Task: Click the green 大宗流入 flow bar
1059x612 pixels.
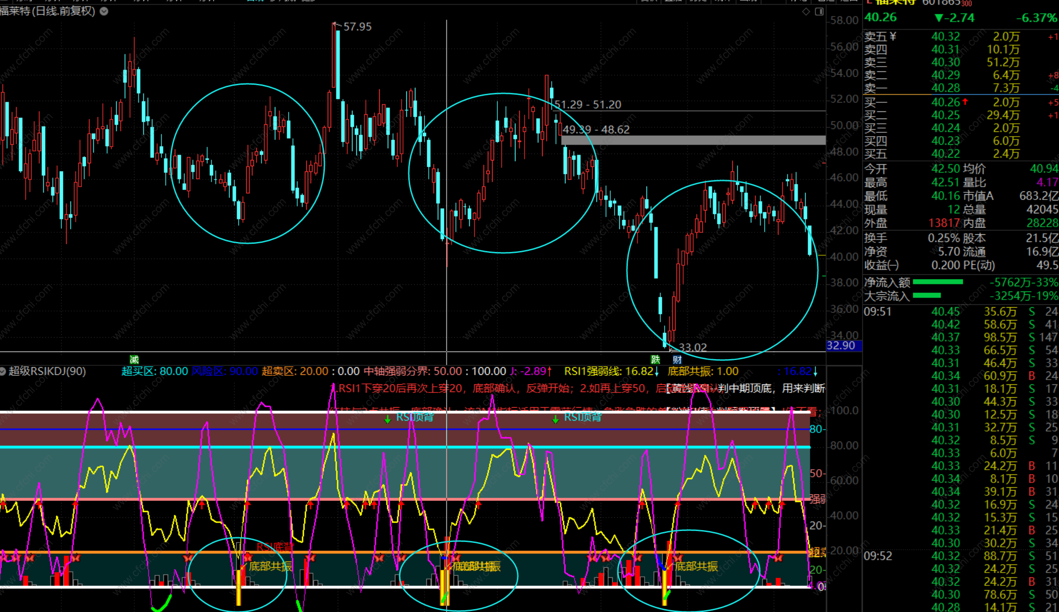Action: 927,295
